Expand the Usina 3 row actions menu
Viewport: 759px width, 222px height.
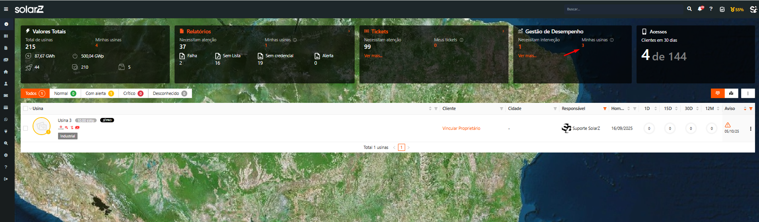[751, 129]
